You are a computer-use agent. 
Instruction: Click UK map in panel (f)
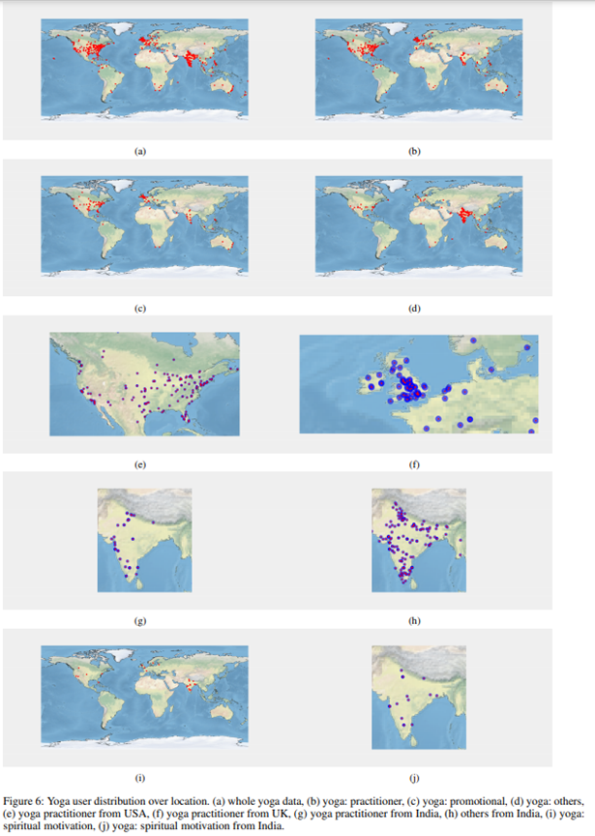(x=419, y=384)
